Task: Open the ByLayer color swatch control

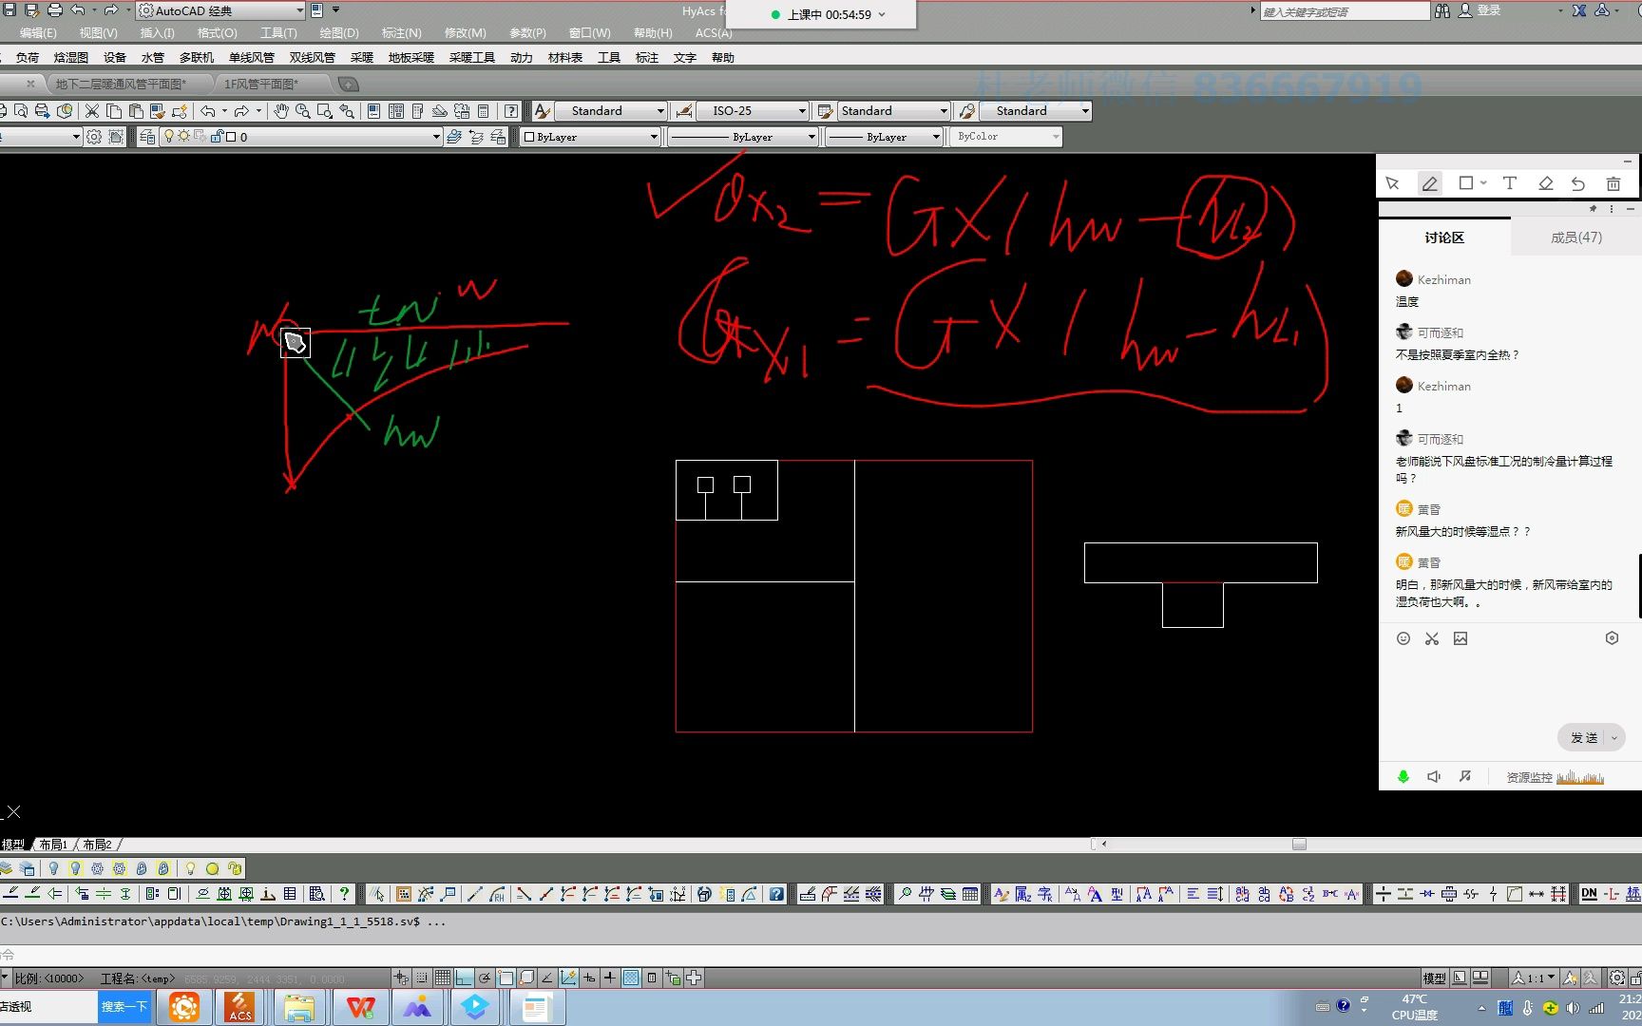Action: point(590,137)
